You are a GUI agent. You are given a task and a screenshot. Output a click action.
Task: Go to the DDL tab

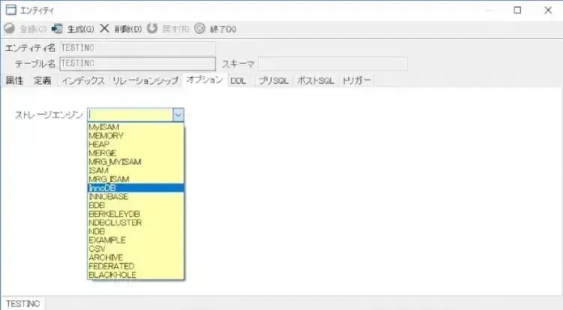(x=238, y=80)
